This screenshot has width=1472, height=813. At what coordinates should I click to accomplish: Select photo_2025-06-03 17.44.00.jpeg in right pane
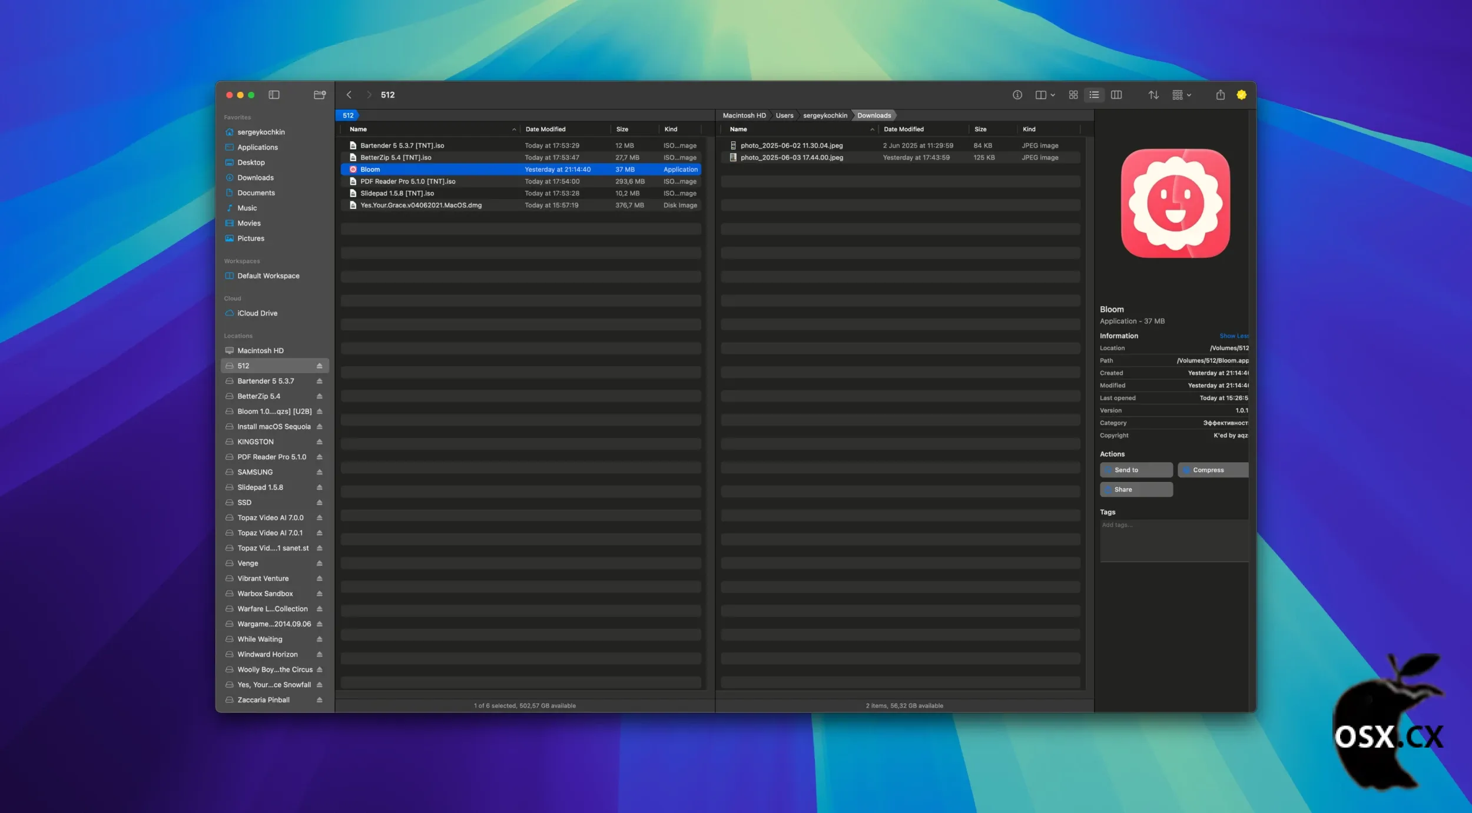pyautogui.click(x=901, y=158)
